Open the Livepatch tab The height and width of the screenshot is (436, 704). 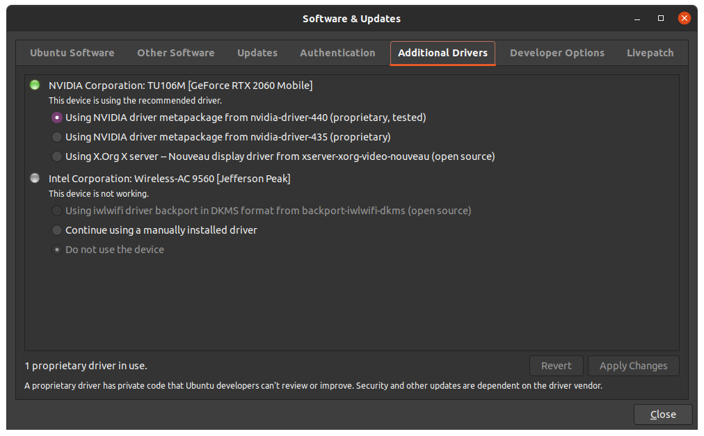(x=650, y=53)
